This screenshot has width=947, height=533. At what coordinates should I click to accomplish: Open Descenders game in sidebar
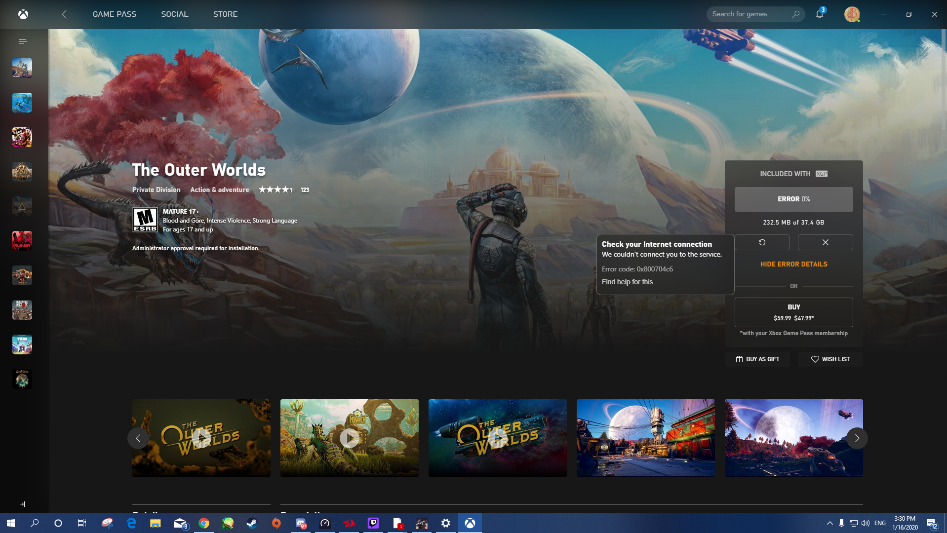click(22, 68)
